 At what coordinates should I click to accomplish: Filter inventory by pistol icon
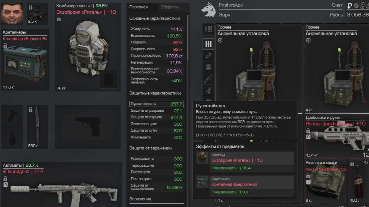208,90
